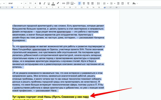Viewport: 161px width, 100px height.
Task: Apply a numbered list
Action: 104,3
